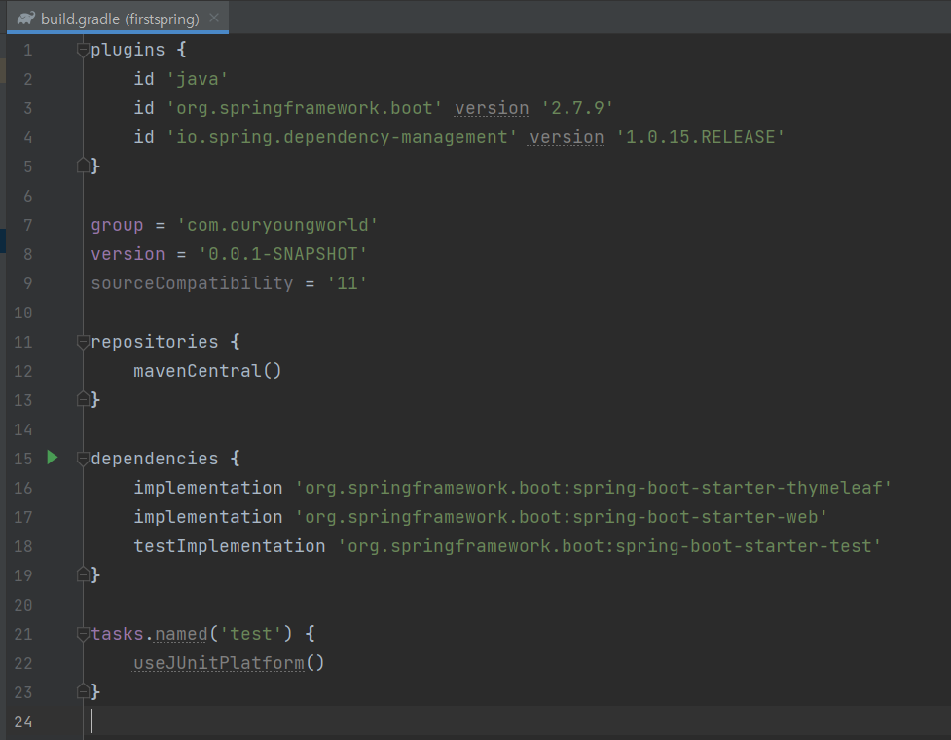Click the 'test' string argument
Viewport: 951px width, 740px height.
[x=250, y=635]
